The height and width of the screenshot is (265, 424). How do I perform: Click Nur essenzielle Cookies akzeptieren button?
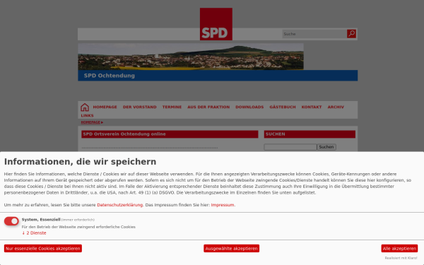point(43,248)
